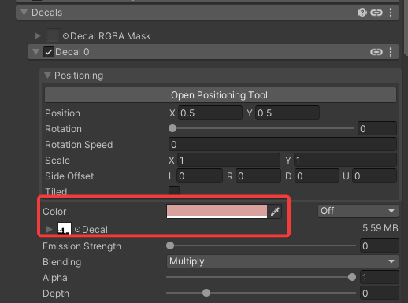The width and height of the screenshot is (408, 303).
Task: Click the Decals section link icon
Action: tap(376, 13)
